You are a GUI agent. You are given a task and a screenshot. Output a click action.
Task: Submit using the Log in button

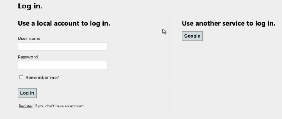point(27,93)
